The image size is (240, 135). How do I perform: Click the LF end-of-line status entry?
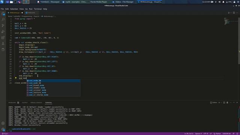click(x=211, y=133)
